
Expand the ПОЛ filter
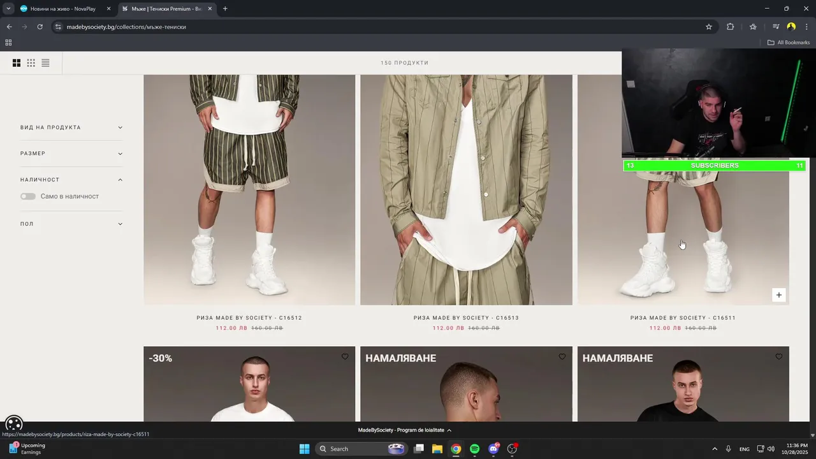[71, 224]
